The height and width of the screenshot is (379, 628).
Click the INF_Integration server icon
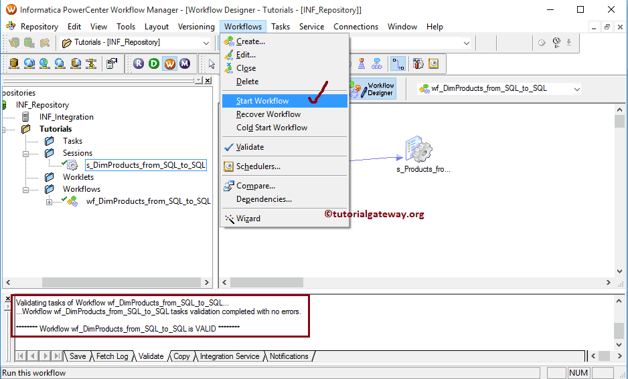tap(25, 117)
